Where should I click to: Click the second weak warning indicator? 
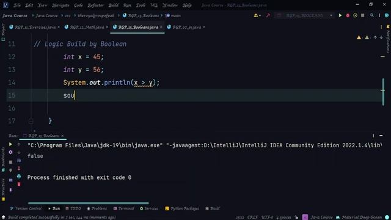367,37
